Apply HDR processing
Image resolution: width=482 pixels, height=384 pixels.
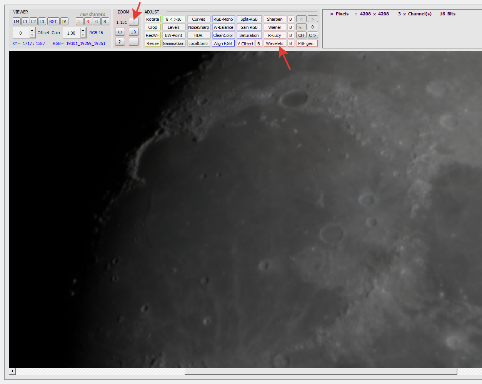pyautogui.click(x=198, y=35)
